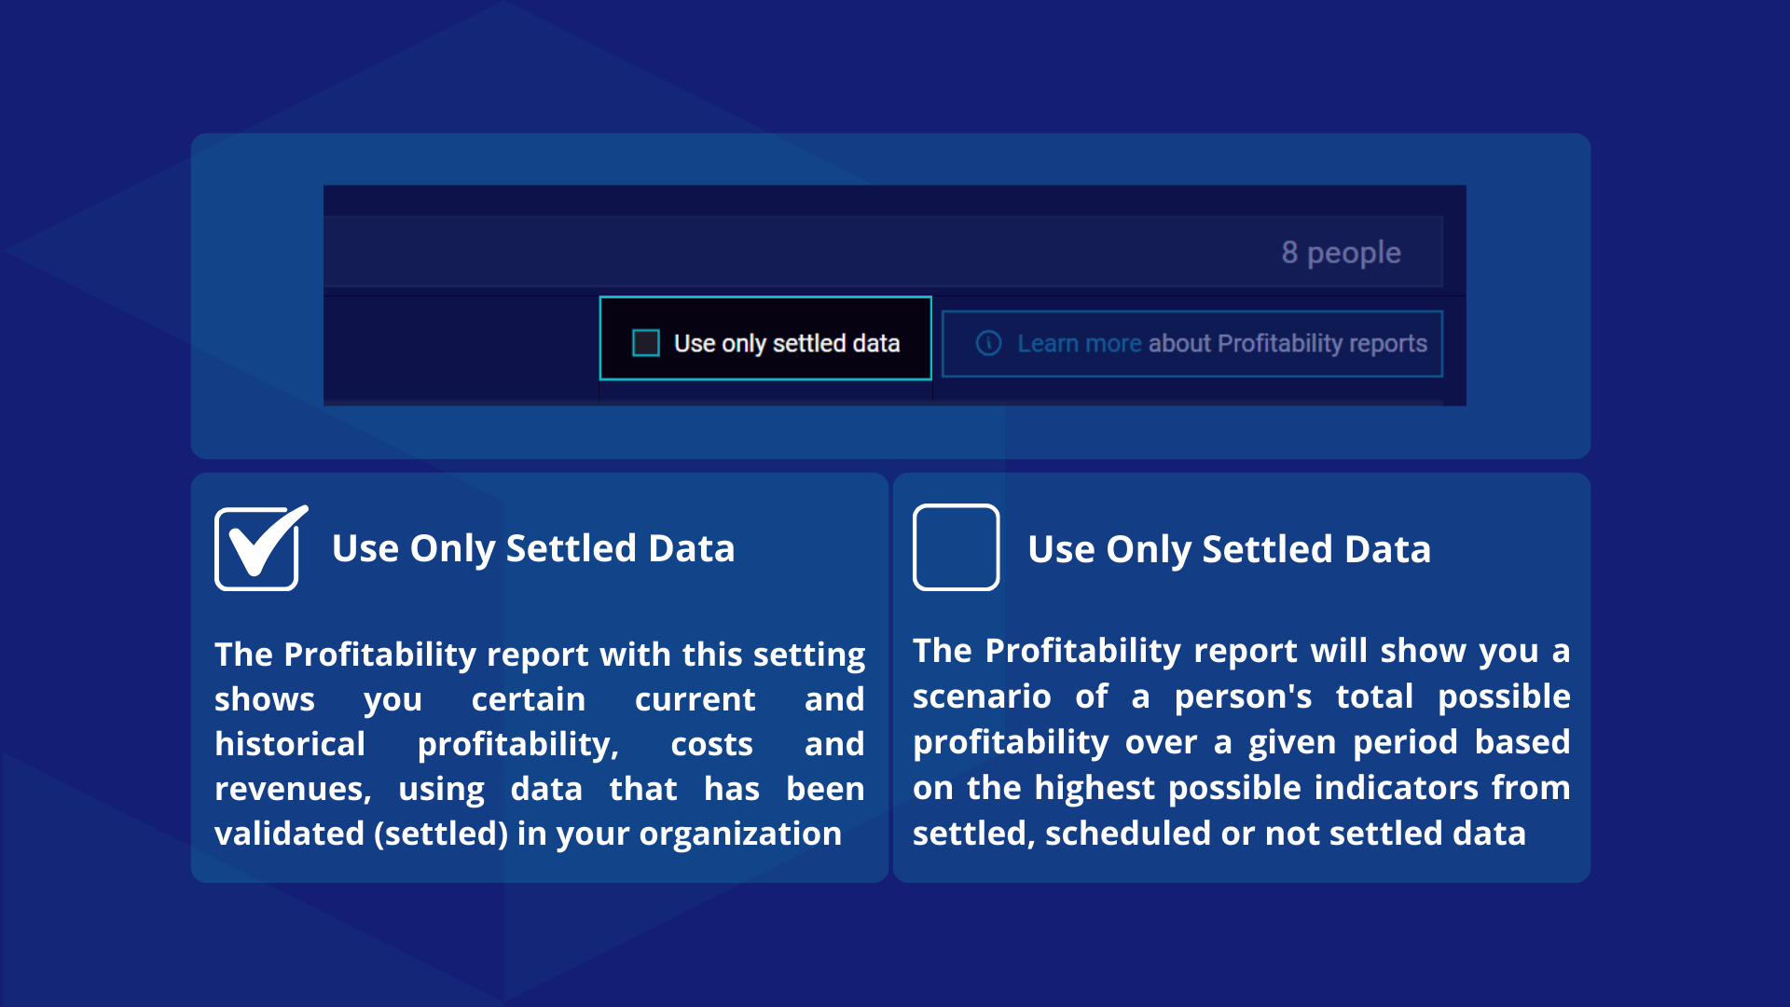
Task: Click right 'Use Only Settled Data' heading
Action: point(1229,549)
